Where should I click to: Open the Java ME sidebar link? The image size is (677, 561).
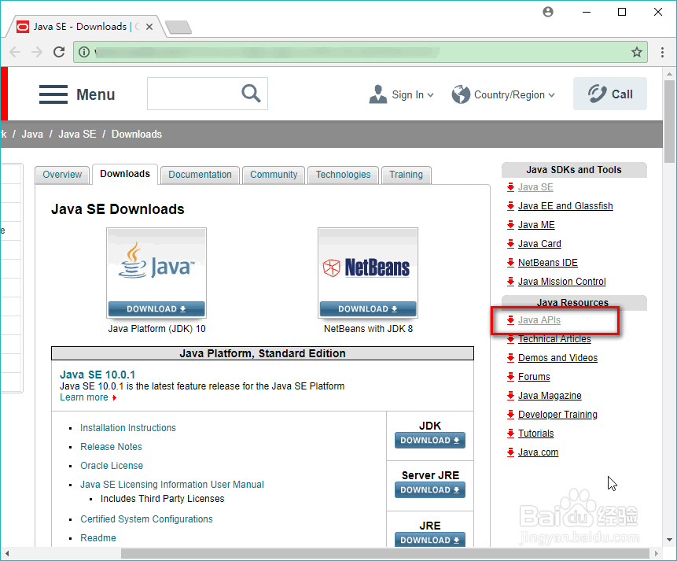tap(536, 225)
